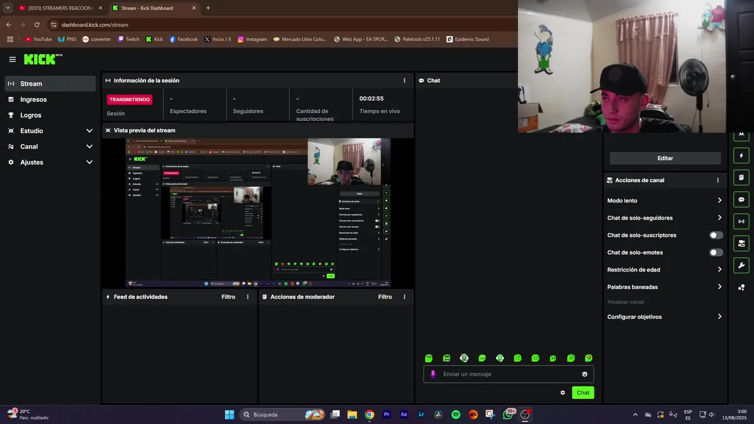The image size is (754, 424).
Task: Click the 00:02:55 live time value
Action: (x=372, y=98)
